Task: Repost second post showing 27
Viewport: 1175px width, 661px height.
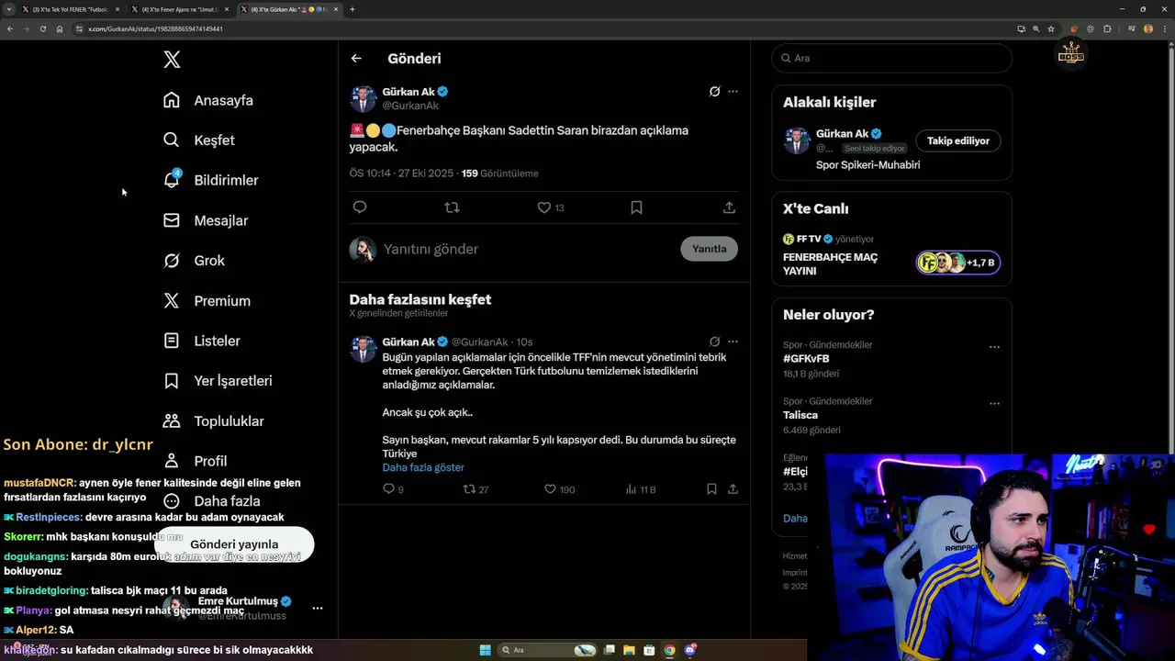Action: pyautogui.click(x=476, y=489)
